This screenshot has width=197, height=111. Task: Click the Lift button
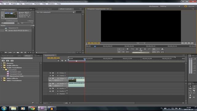154,52
